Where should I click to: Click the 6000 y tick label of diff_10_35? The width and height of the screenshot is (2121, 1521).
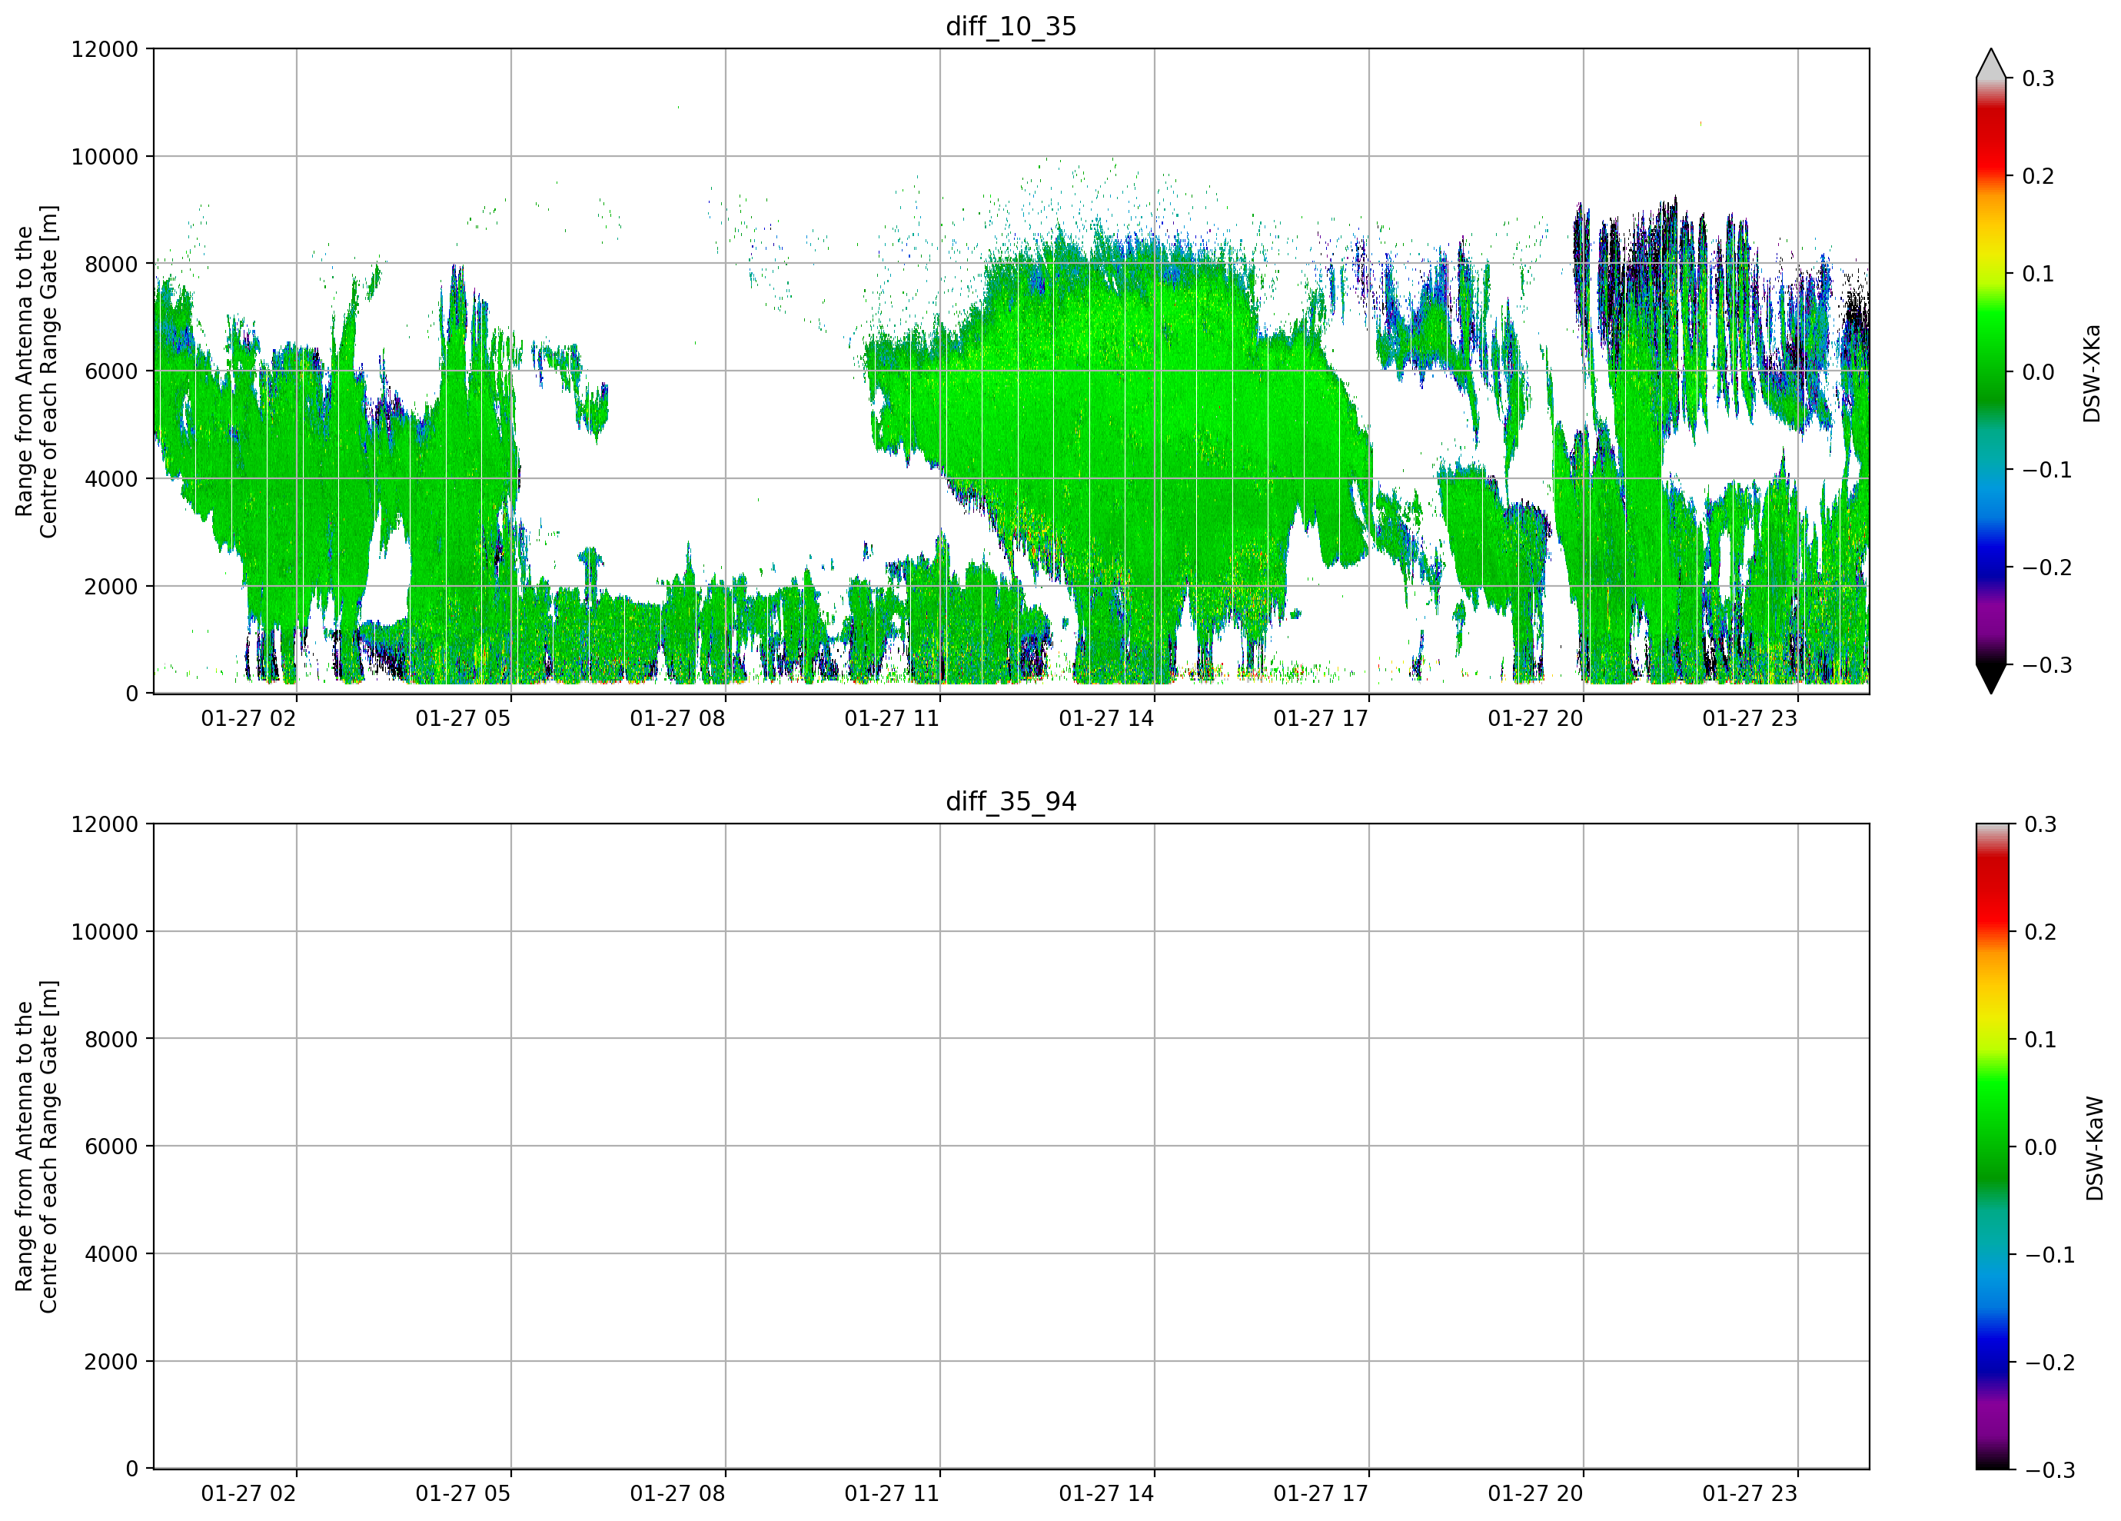pos(111,371)
